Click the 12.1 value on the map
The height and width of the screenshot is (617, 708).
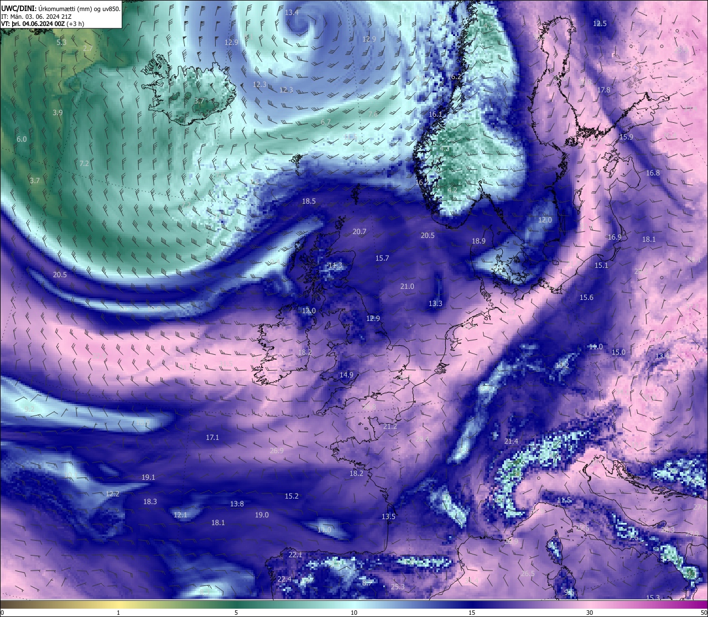(180, 515)
